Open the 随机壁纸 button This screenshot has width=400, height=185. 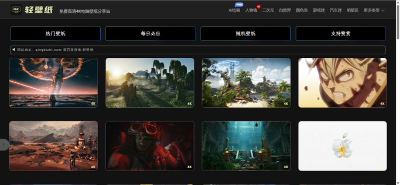pyautogui.click(x=245, y=33)
